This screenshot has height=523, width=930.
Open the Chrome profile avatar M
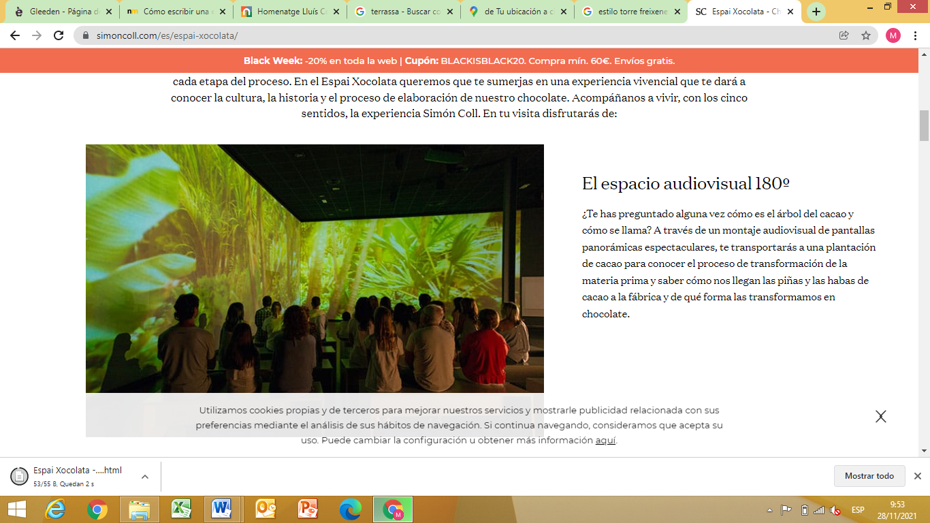893,35
